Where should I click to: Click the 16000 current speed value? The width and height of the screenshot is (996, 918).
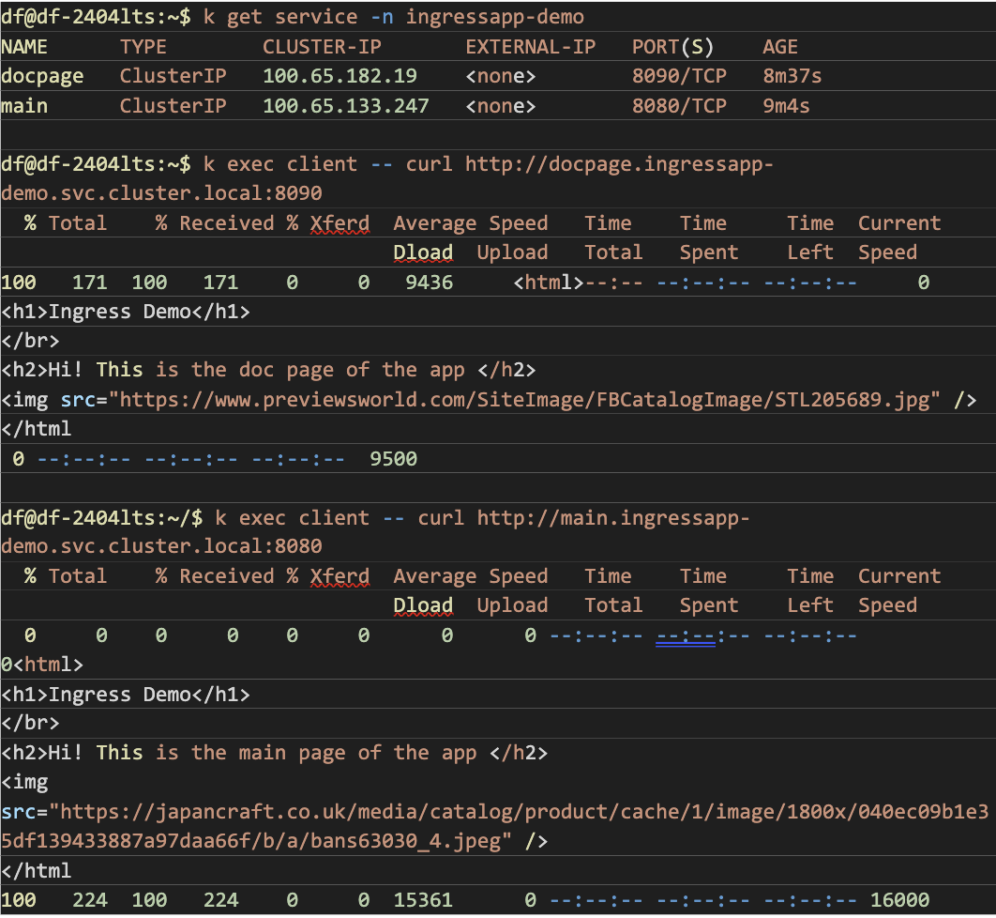click(x=899, y=900)
